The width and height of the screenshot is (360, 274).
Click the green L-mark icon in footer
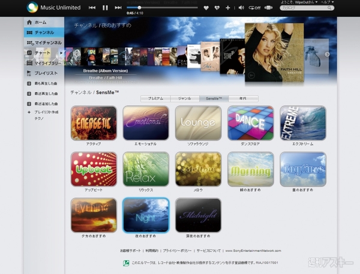click(126, 263)
